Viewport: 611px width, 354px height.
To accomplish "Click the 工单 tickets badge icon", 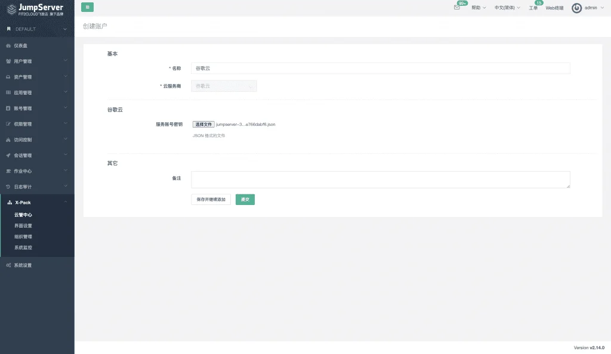I will [539, 3].
